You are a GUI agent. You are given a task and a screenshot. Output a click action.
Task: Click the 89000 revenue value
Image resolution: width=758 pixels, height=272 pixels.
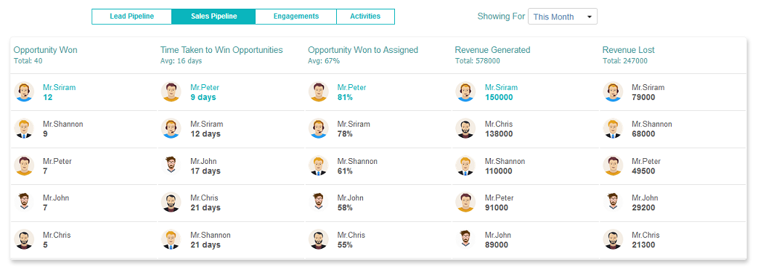[497, 245]
